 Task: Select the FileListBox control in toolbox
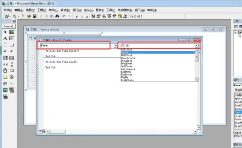click(x=12, y=77)
